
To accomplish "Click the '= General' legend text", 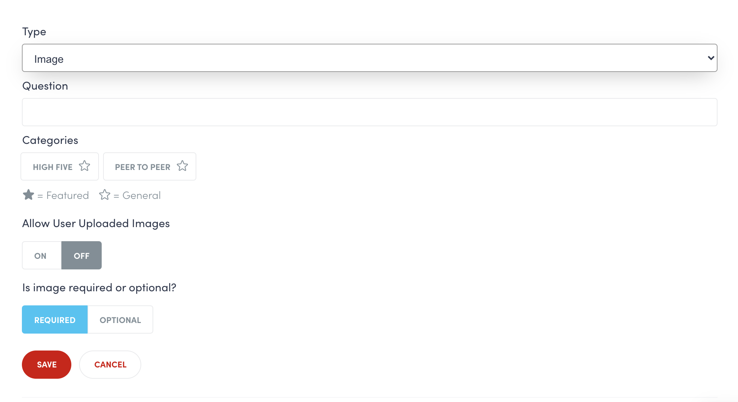I will [x=137, y=195].
